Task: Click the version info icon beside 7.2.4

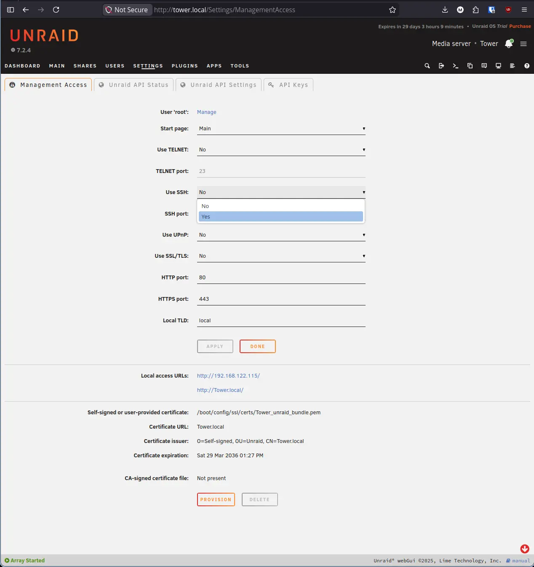Action: tap(13, 50)
